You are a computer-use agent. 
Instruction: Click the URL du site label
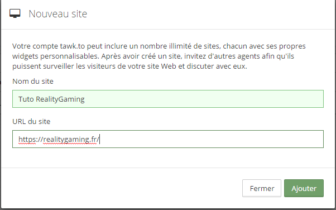coord(31,122)
